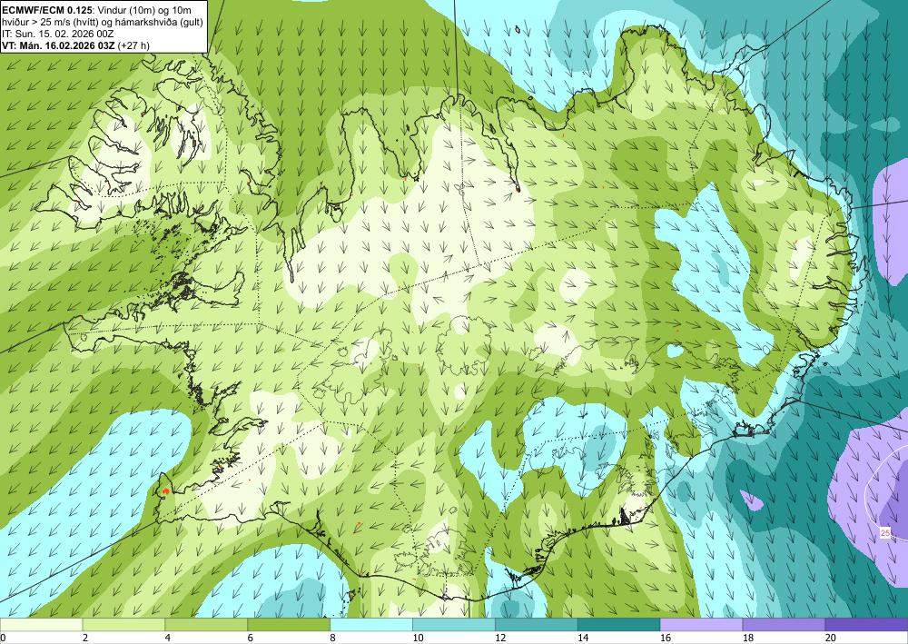Click the legend scale number 8
The width and height of the screenshot is (908, 644).
click(x=333, y=639)
